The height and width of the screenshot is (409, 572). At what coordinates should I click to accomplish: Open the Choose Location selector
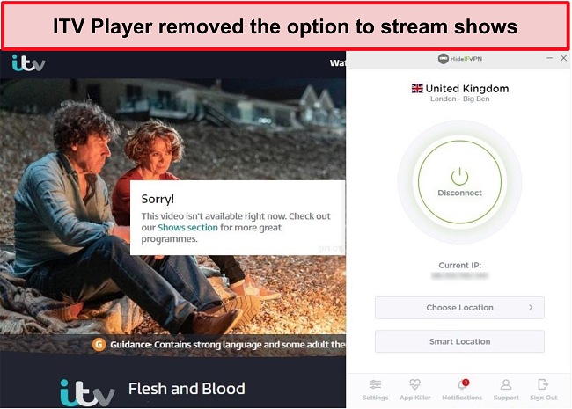(459, 308)
